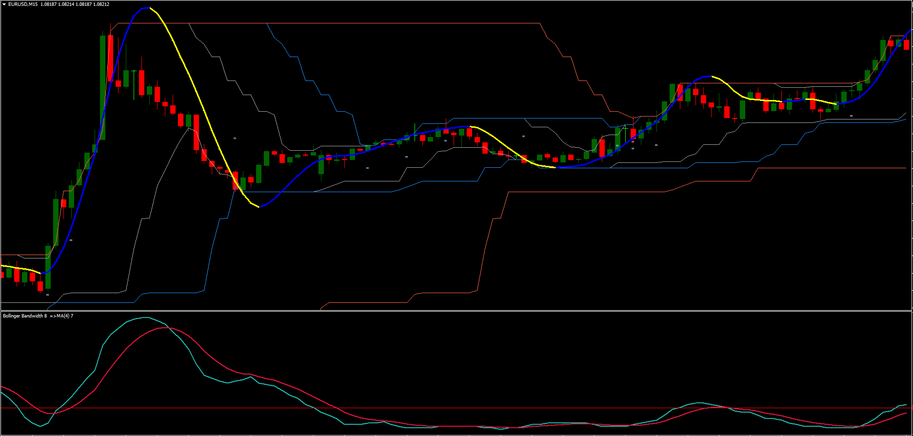Click the last red candle at chart's right edge
The height and width of the screenshot is (436, 913).
pos(906,45)
